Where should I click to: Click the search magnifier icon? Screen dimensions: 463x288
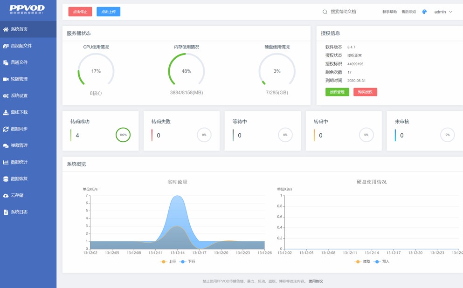[325, 12]
